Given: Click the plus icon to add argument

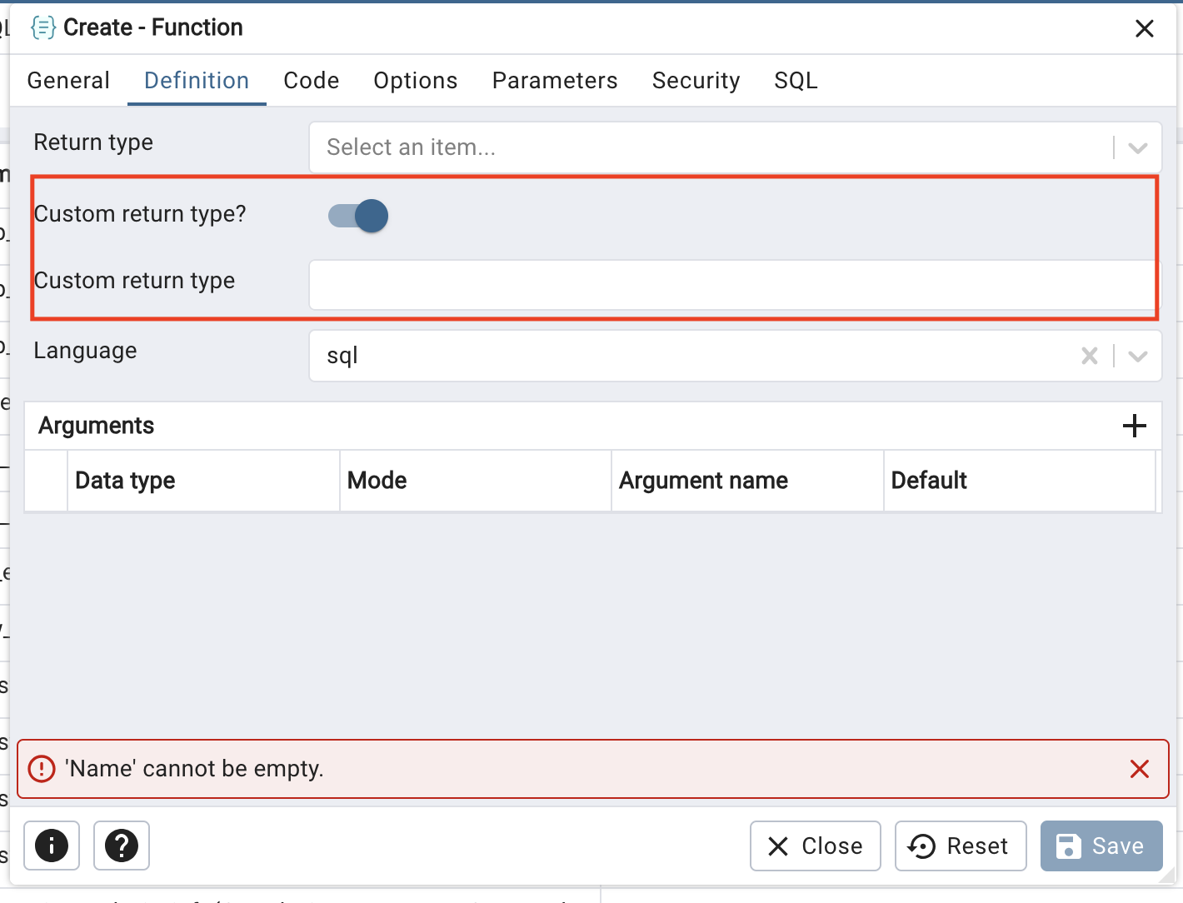Looking at the screenshot, I should pyautogui.click(x=1134, y=426).
